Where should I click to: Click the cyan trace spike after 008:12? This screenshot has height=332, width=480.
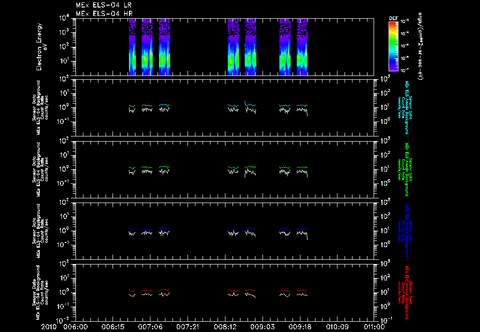coord(245,102)
